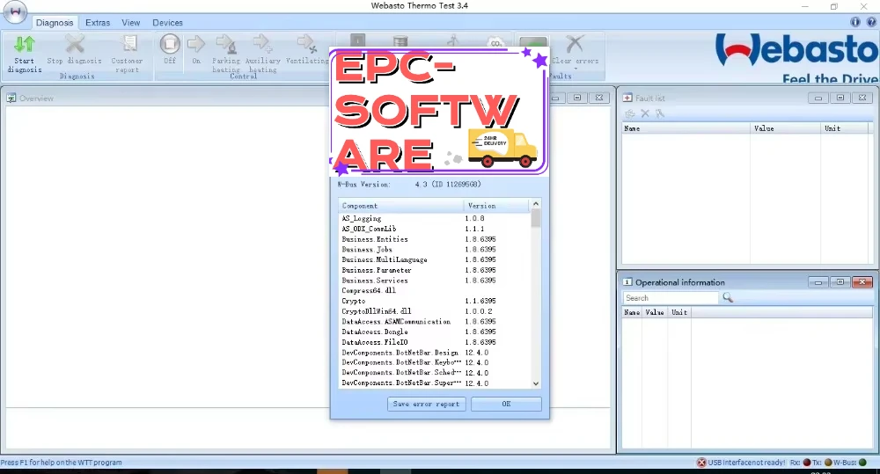The width and height of the screenshot is (880, 474).
Task: Select the Ventilating control icon
Action: coord(307,44)
